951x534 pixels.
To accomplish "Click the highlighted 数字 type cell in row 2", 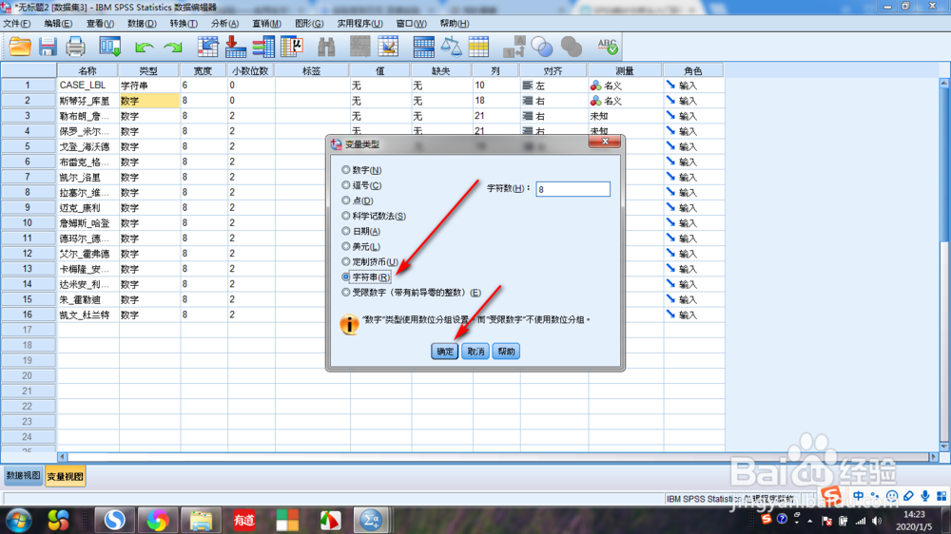I will point(149,101).
